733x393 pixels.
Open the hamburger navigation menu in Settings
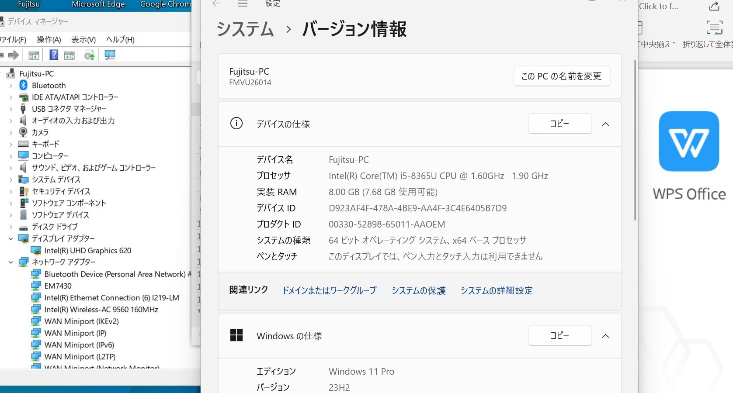243,3
